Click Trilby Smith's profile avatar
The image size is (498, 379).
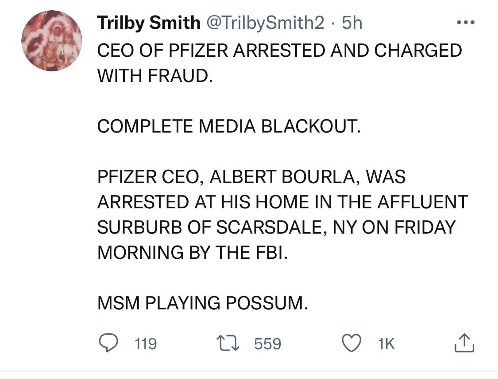(x=51, y=41)
